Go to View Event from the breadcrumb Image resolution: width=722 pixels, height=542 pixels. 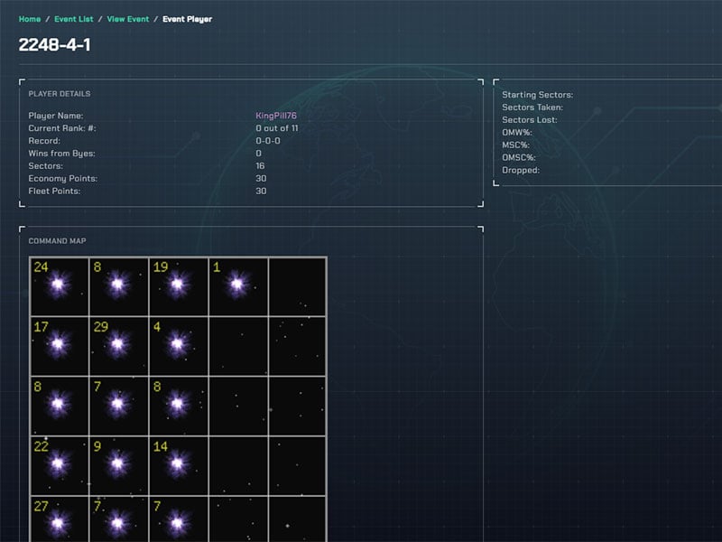127,18
